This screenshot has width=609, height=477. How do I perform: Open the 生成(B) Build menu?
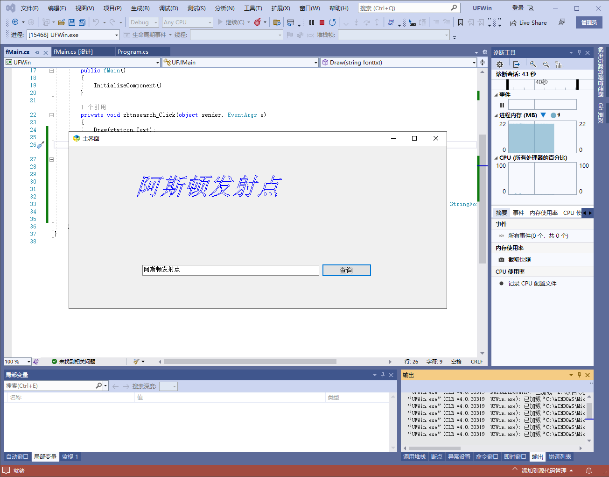coord(140,8)
